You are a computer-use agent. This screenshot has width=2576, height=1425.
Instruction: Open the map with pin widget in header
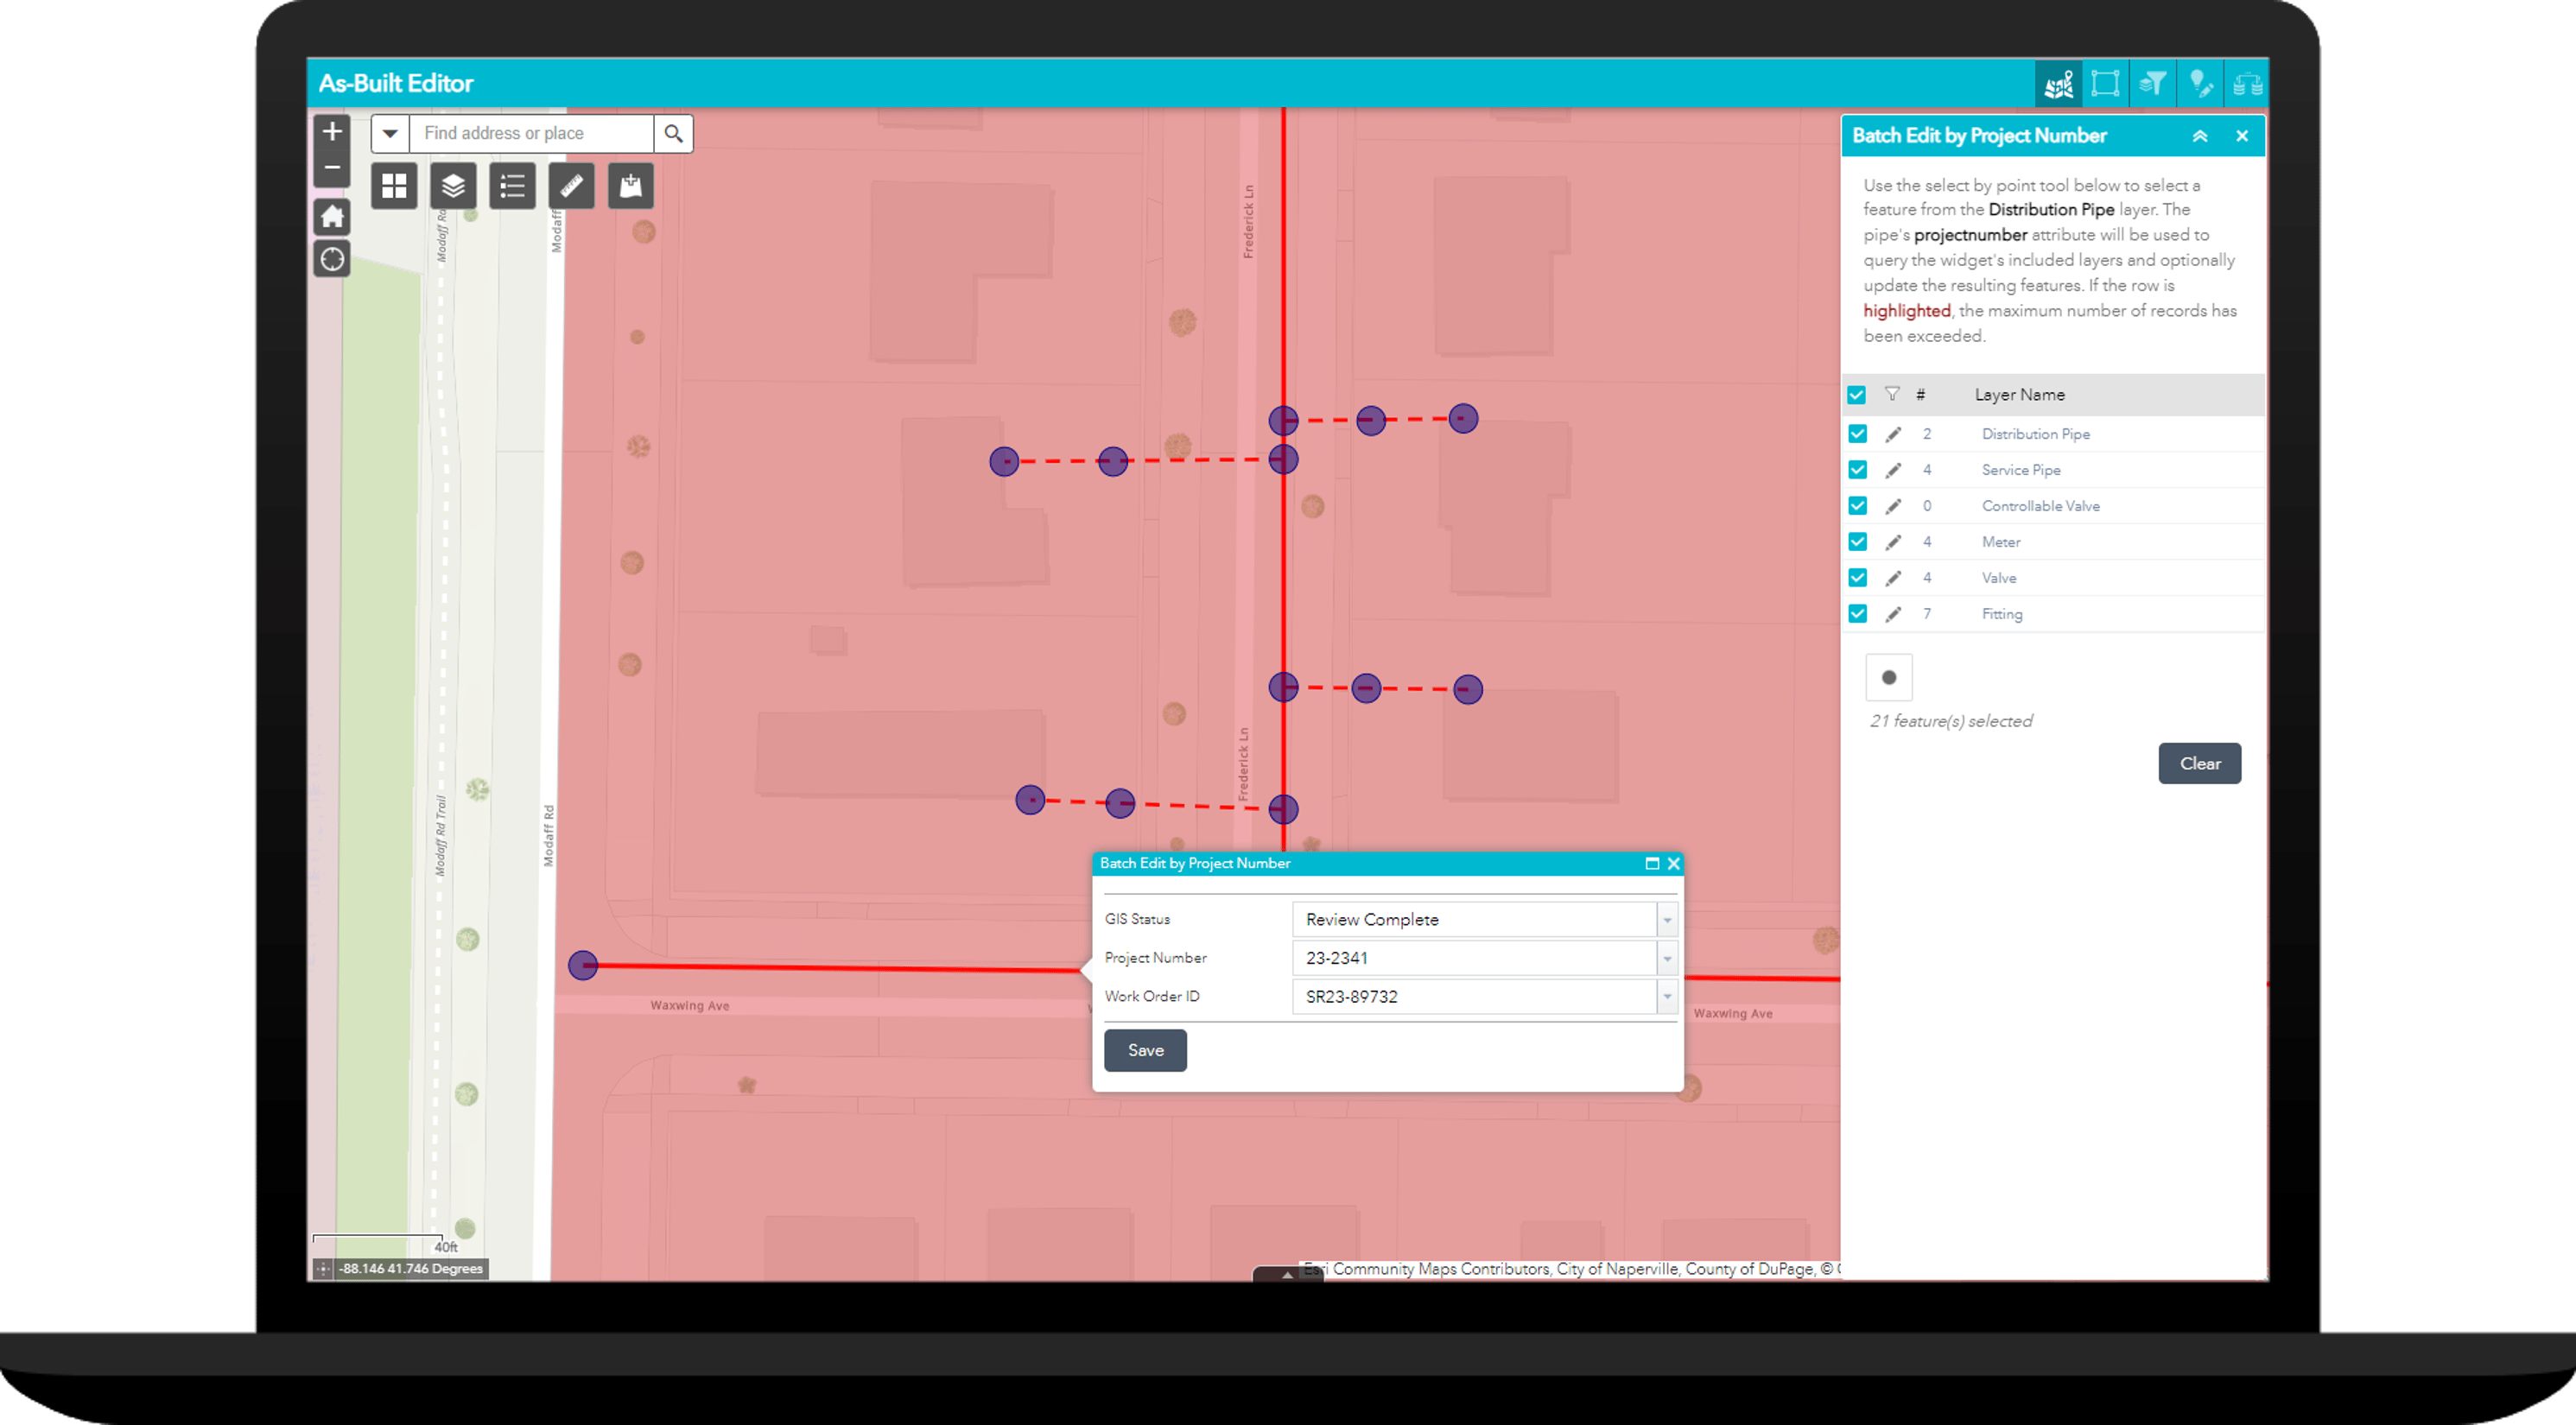[x=2058, y=84]
